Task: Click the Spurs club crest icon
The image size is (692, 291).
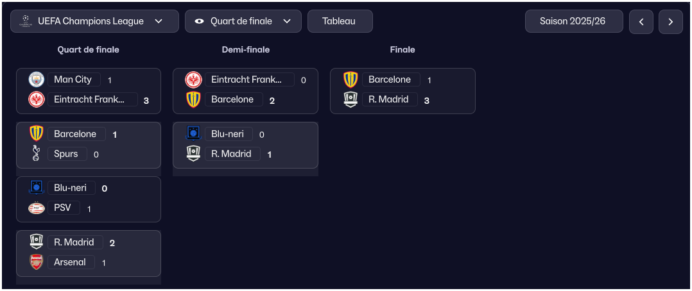Action: pyautogui.click(x=37, y=154)
